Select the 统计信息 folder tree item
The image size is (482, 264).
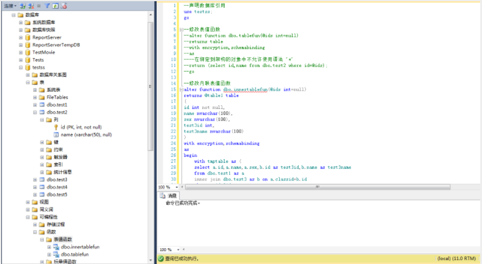pyautogui.click(x=63, y=172)
